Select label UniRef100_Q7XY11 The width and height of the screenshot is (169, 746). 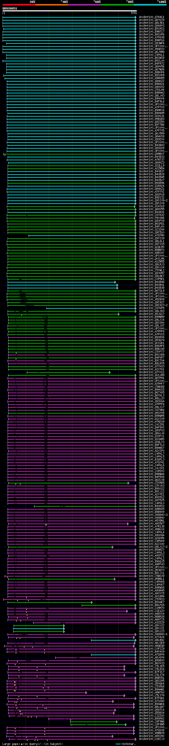pyautogui.click(x=151, y=372)
